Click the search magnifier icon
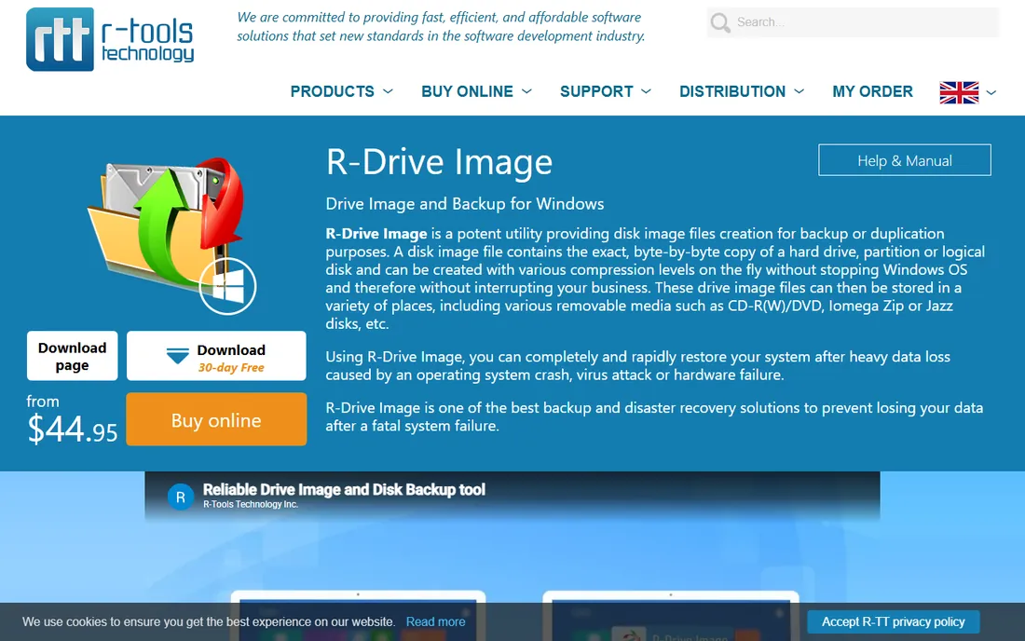The height and width of the screenshot is (641, 1025). (x=719, y=23)
